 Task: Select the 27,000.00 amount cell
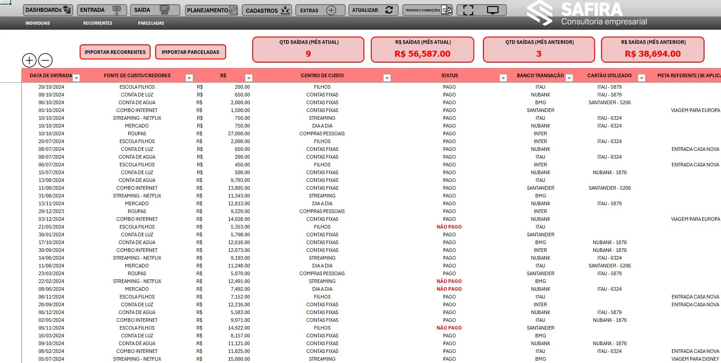pos(239,133)
